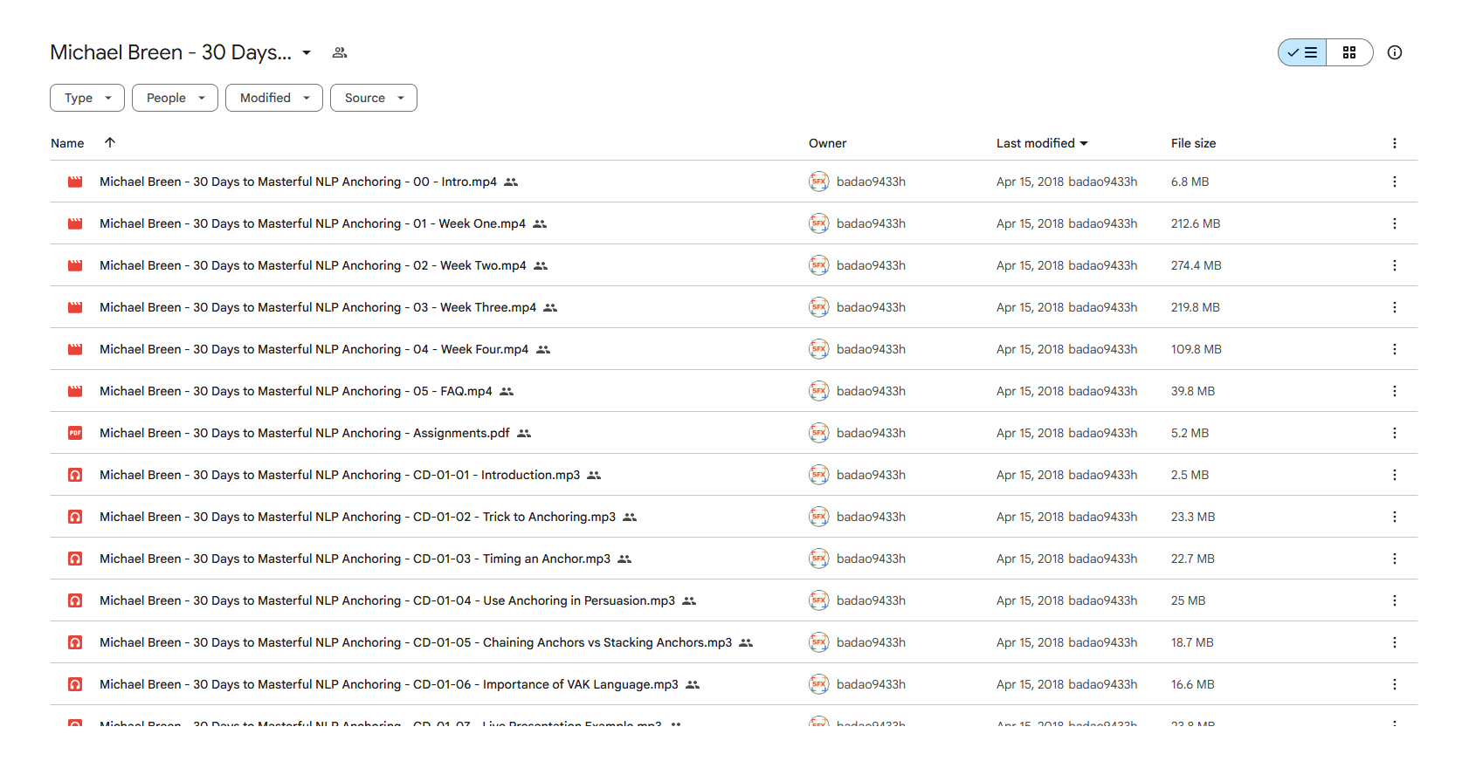This screenshot has width=1469, height=768.
Task: Click the video icon for 00 - Intro.mp4
Action: [75, 182]
